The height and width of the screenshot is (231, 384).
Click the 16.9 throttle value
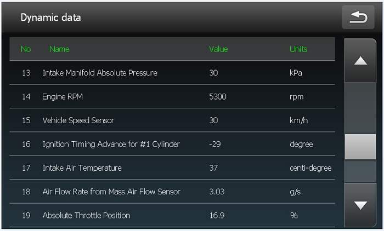pyautogui.click(x=217, y=215)
